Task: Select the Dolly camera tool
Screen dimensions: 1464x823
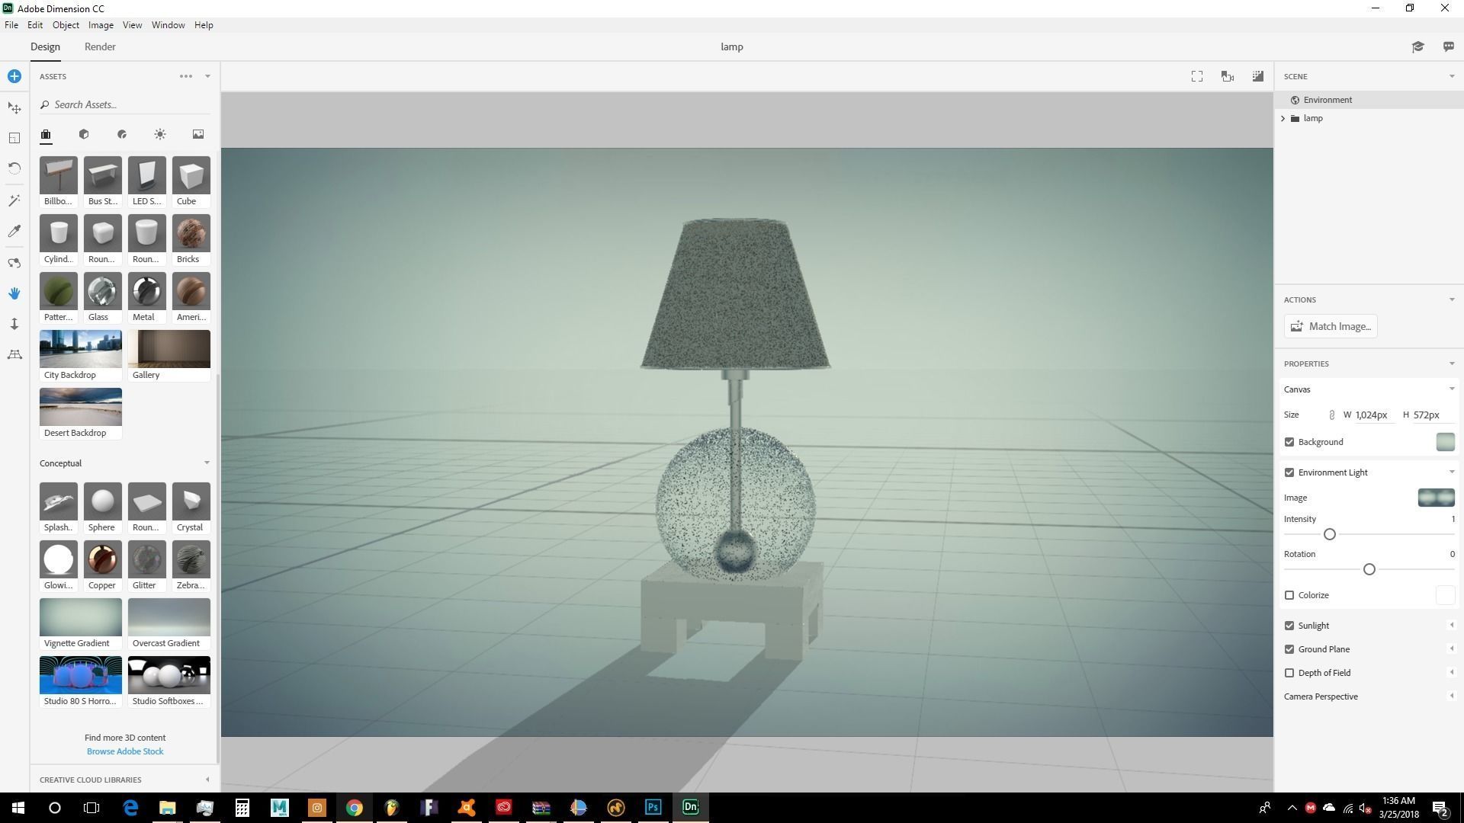Action: point(14,324)
